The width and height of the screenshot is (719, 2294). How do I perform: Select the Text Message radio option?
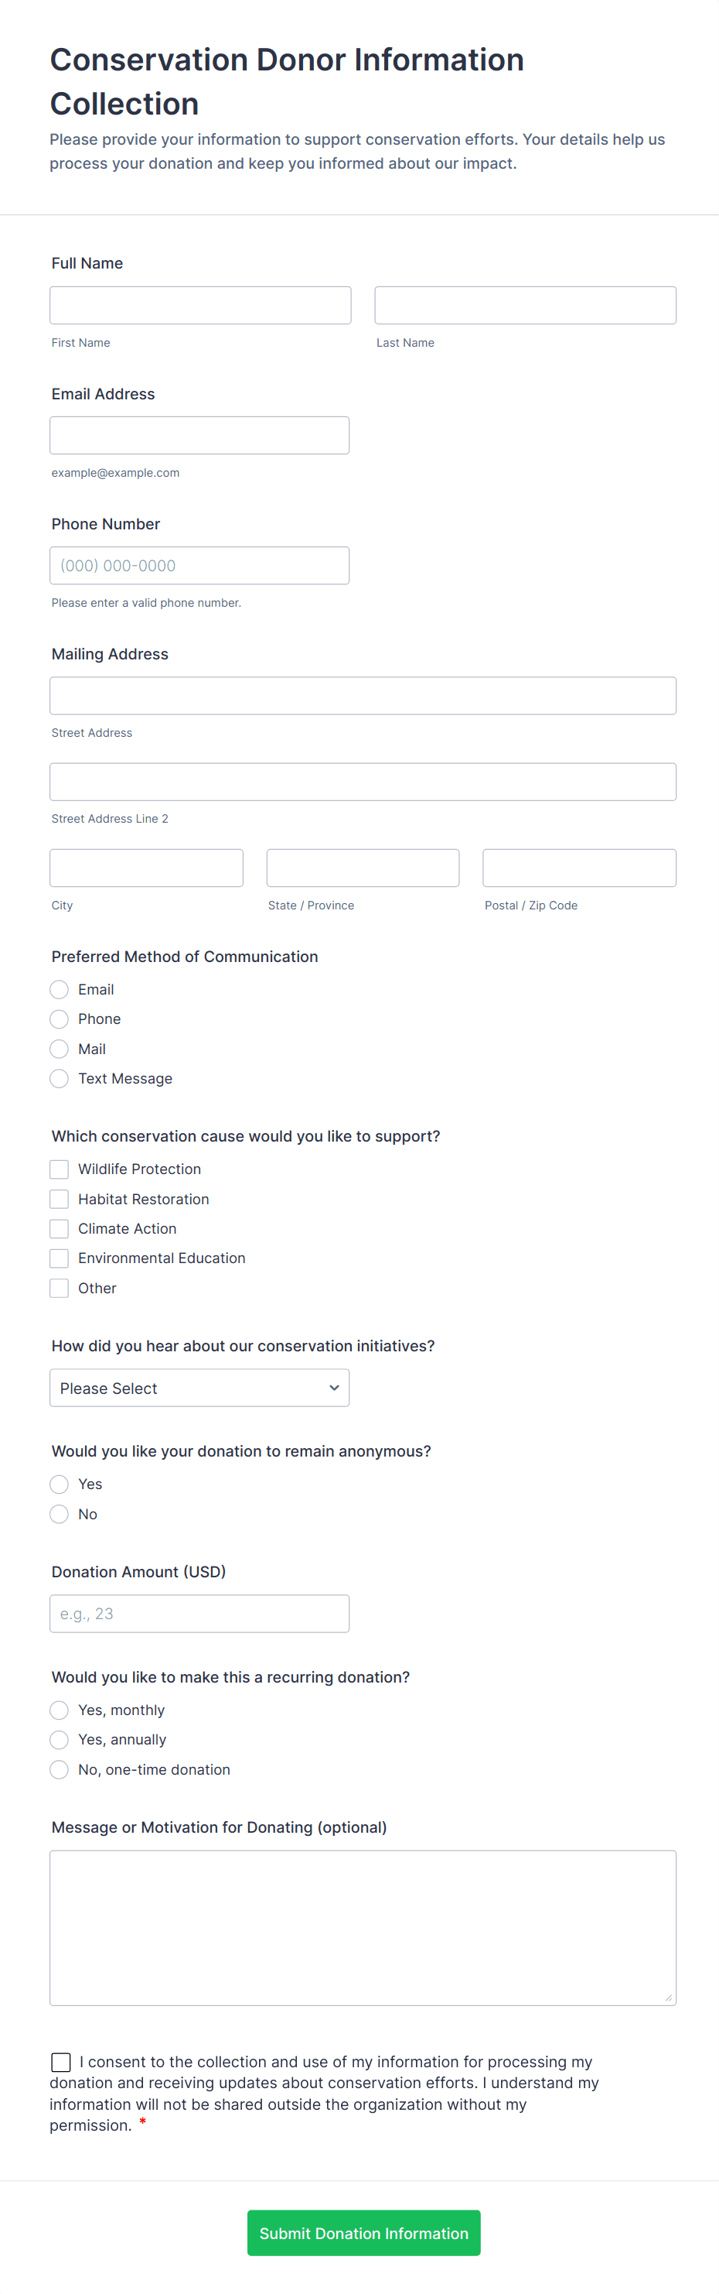point(60,1078)
